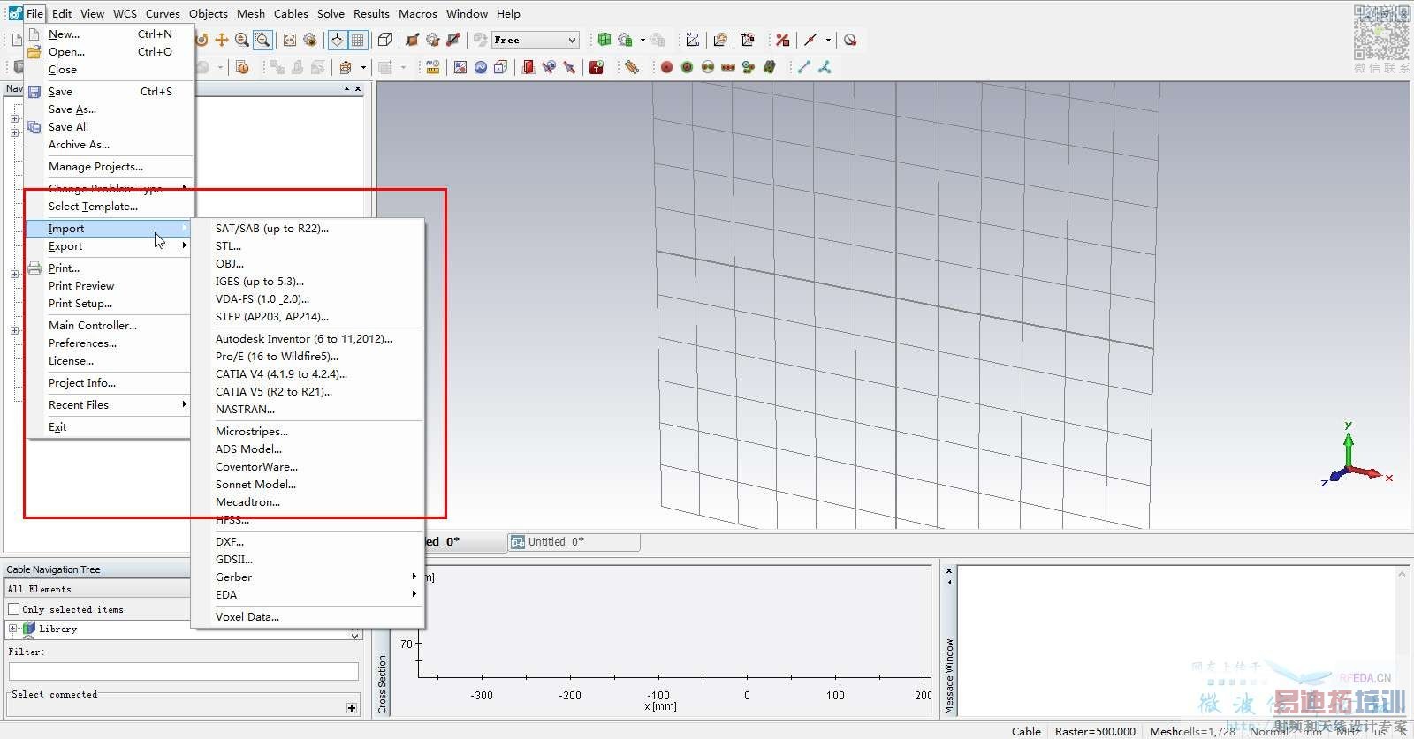1414x739 pixels.
Task: Click the red T solver start icon
Action: pos(597,67)
